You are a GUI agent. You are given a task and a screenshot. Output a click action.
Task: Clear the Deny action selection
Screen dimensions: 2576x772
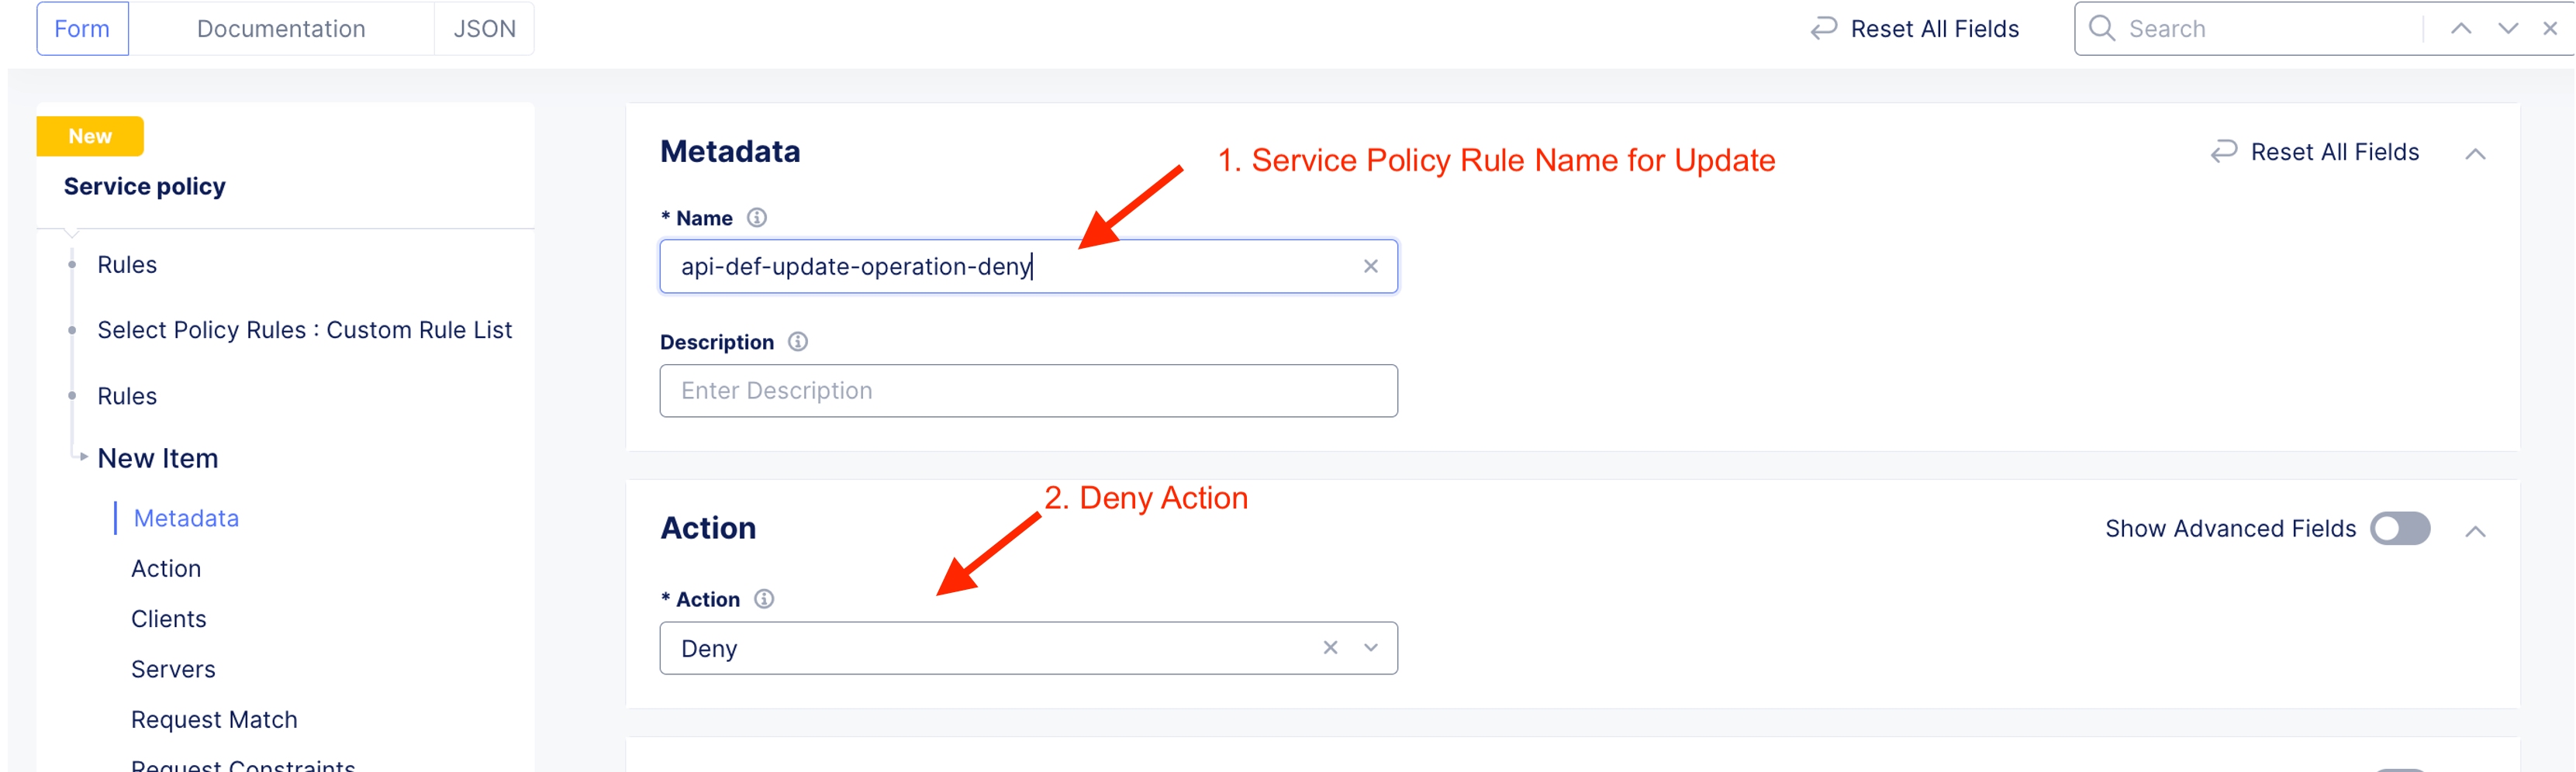tap(1330, 648)
